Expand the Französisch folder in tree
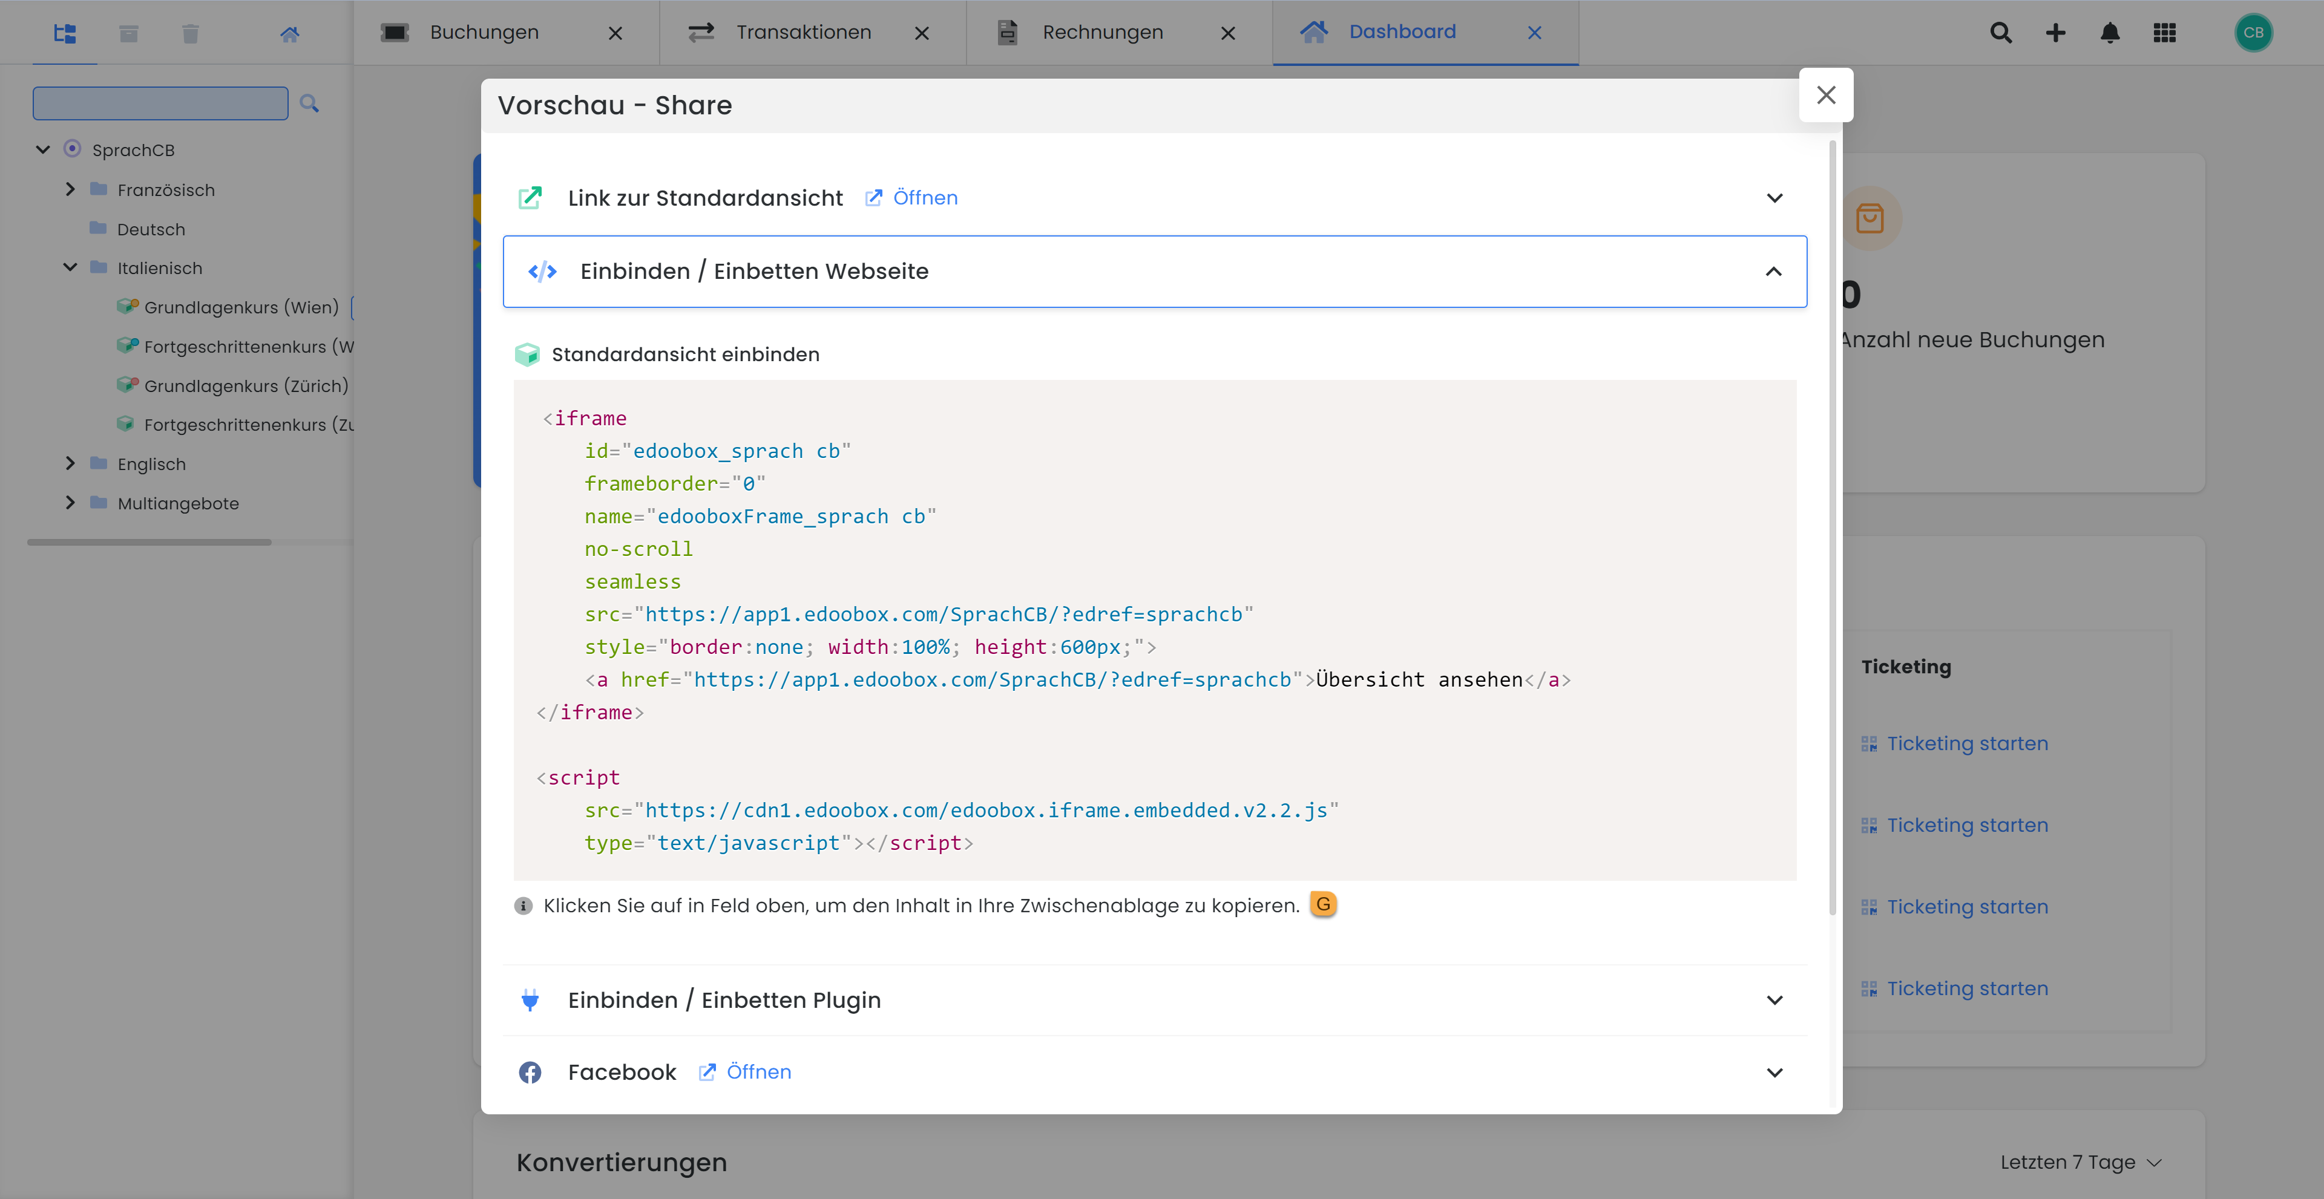 pyautogui.click(x=70, y=189)
